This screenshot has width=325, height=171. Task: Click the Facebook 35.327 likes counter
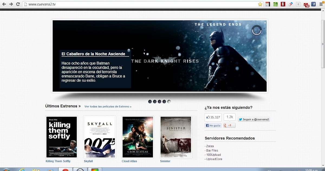point(213,117)
